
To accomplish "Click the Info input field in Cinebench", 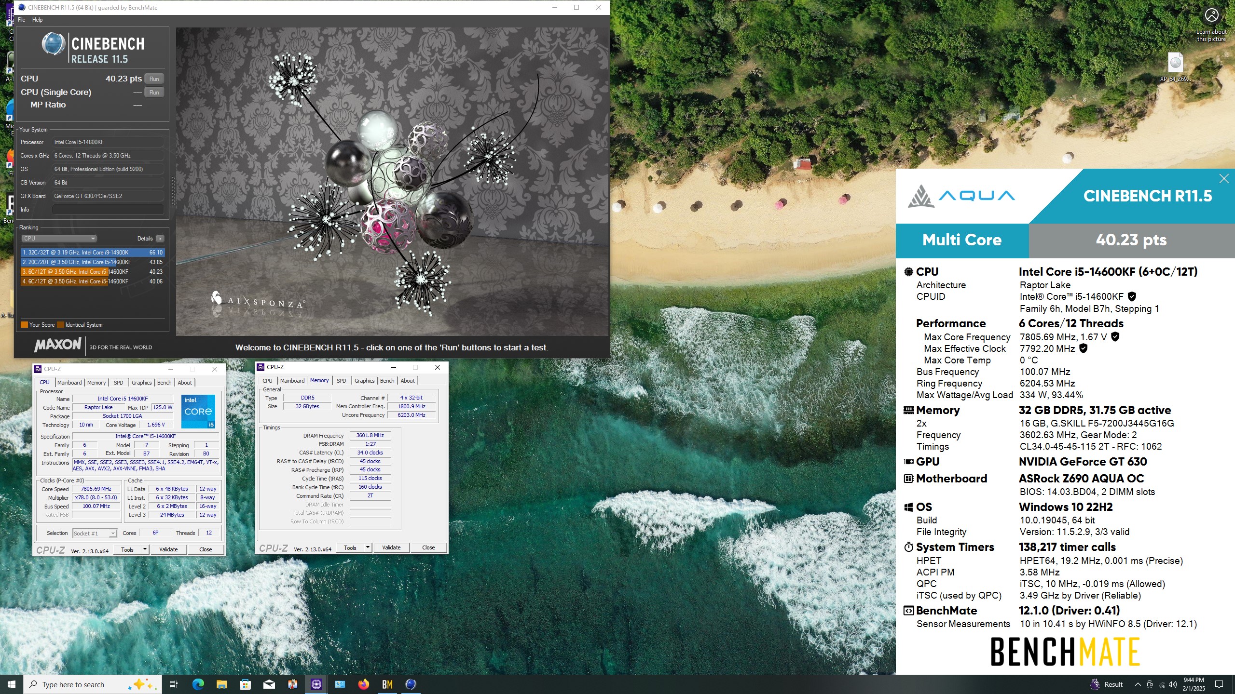I will click(108, 210).
